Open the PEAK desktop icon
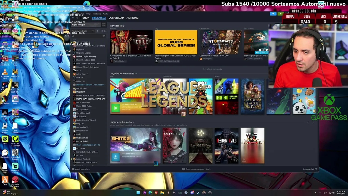 (15, 100)
